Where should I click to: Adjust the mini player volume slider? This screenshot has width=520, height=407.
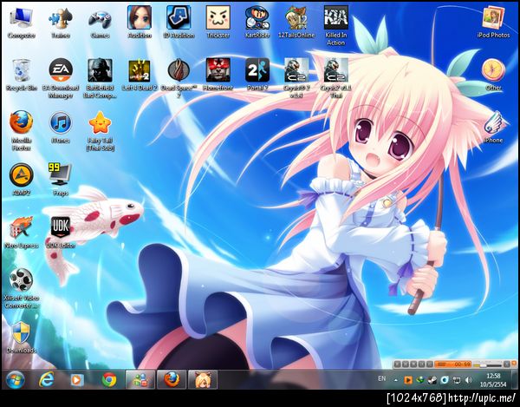point(488,364)
